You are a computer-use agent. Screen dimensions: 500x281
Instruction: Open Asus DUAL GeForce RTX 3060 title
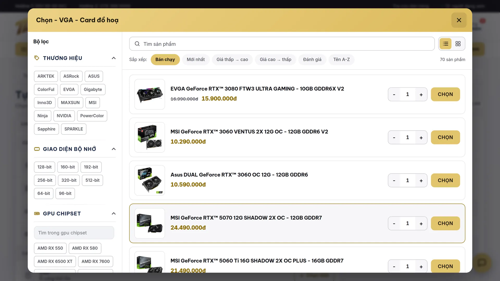239,175
